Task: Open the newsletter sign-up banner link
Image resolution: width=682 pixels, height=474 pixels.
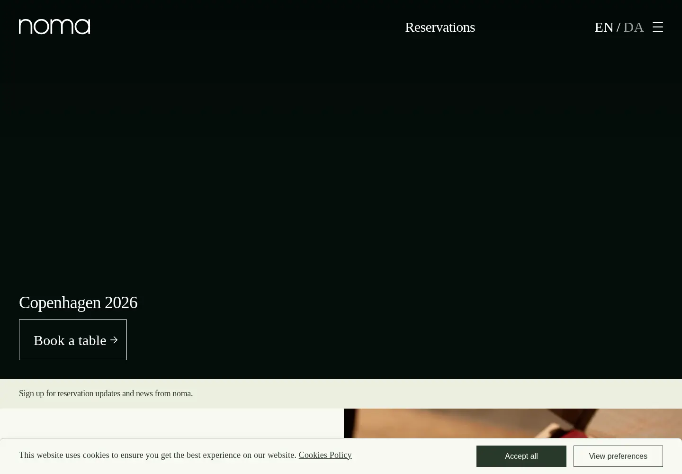Action: point(106,393)
